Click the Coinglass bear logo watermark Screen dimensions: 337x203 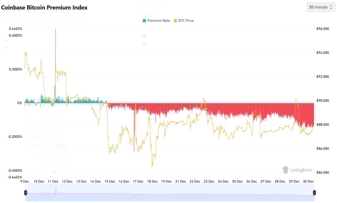pyautogui.click(x=285, y=170)
